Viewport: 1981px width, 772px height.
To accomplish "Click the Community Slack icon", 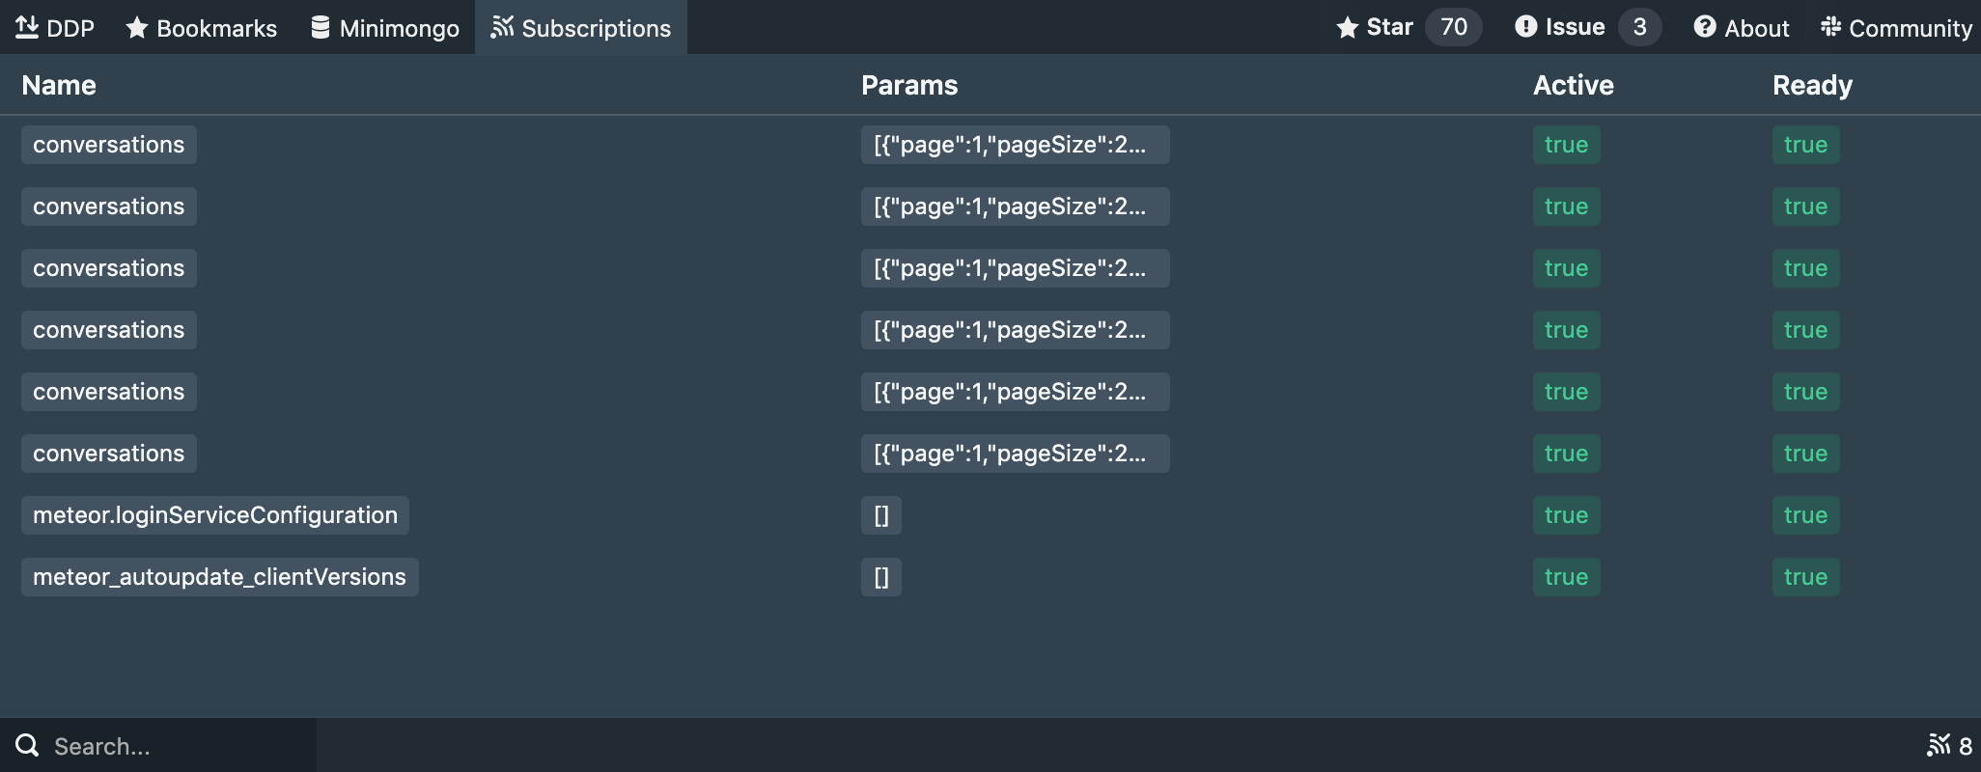I will click(x=1830, y=27).
